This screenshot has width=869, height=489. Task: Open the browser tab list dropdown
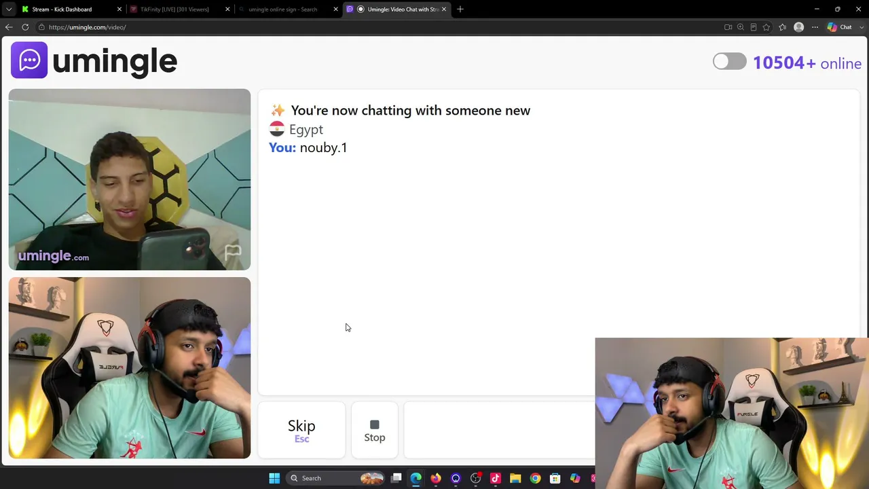(9, 9)
